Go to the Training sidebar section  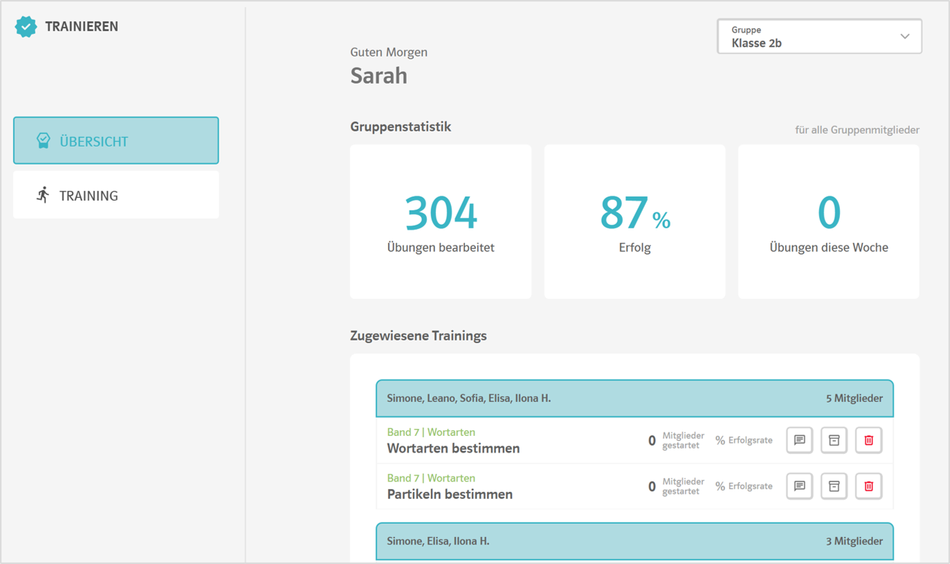116,195
